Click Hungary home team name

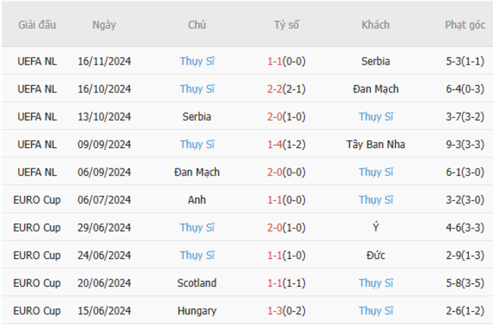[197, 311]
